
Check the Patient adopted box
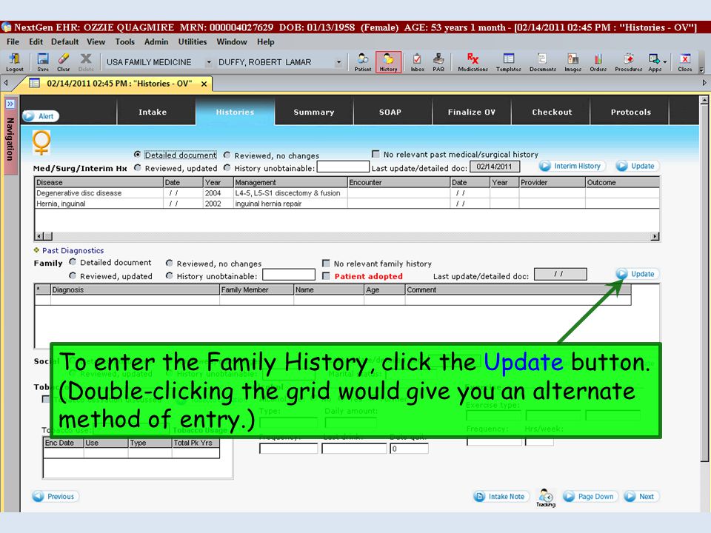coord(326,275)
